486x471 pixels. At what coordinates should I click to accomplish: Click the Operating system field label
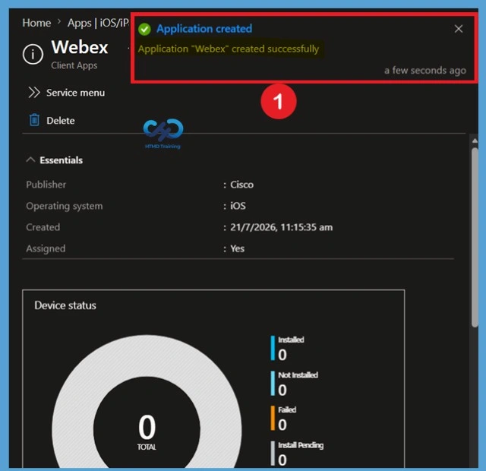point(64,206)
